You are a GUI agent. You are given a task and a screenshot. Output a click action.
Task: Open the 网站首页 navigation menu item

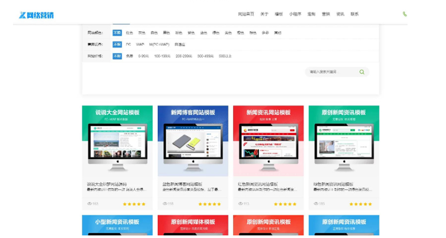pyautogui.click(x=245, y=14)
